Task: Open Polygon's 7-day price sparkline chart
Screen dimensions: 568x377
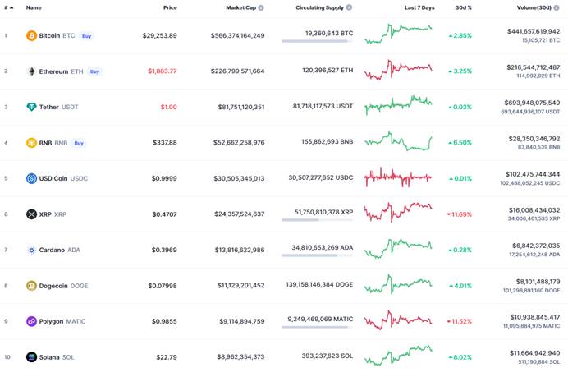Action: point(398,320)
